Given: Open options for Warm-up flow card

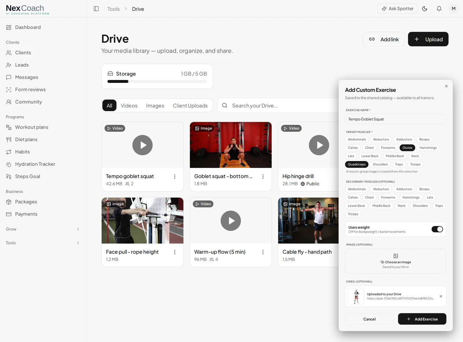Looking at the screenshot, I should pyautogui.click(x=263, y=252).
